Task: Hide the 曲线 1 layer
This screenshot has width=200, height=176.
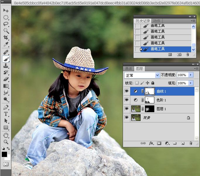Action: pyautogui.click(x=127, y=91)
